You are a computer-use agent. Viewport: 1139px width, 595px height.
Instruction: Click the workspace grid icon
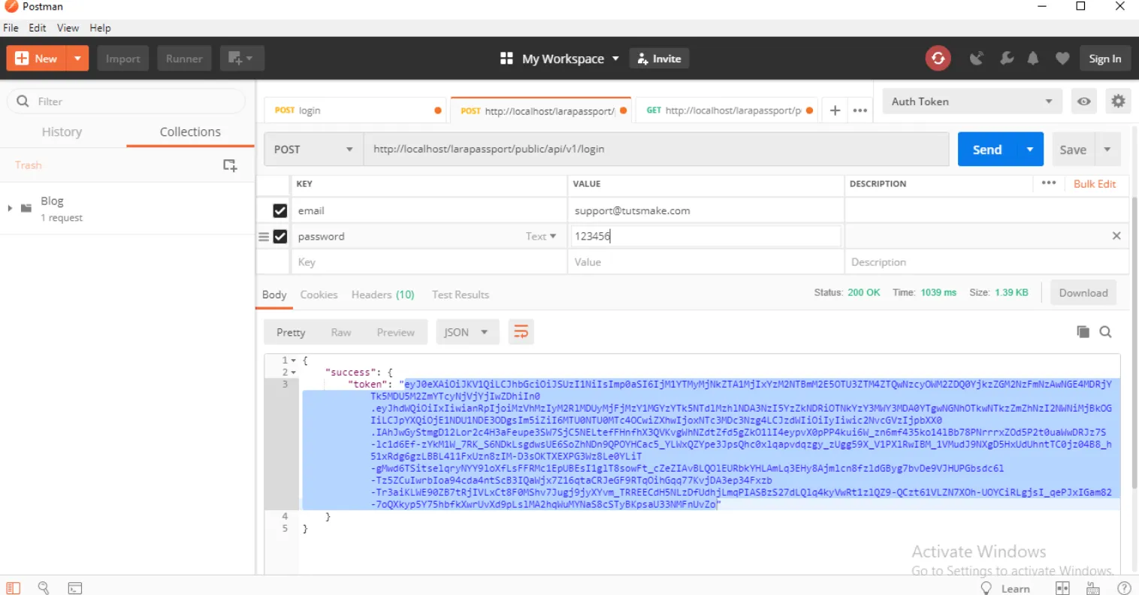506,58
